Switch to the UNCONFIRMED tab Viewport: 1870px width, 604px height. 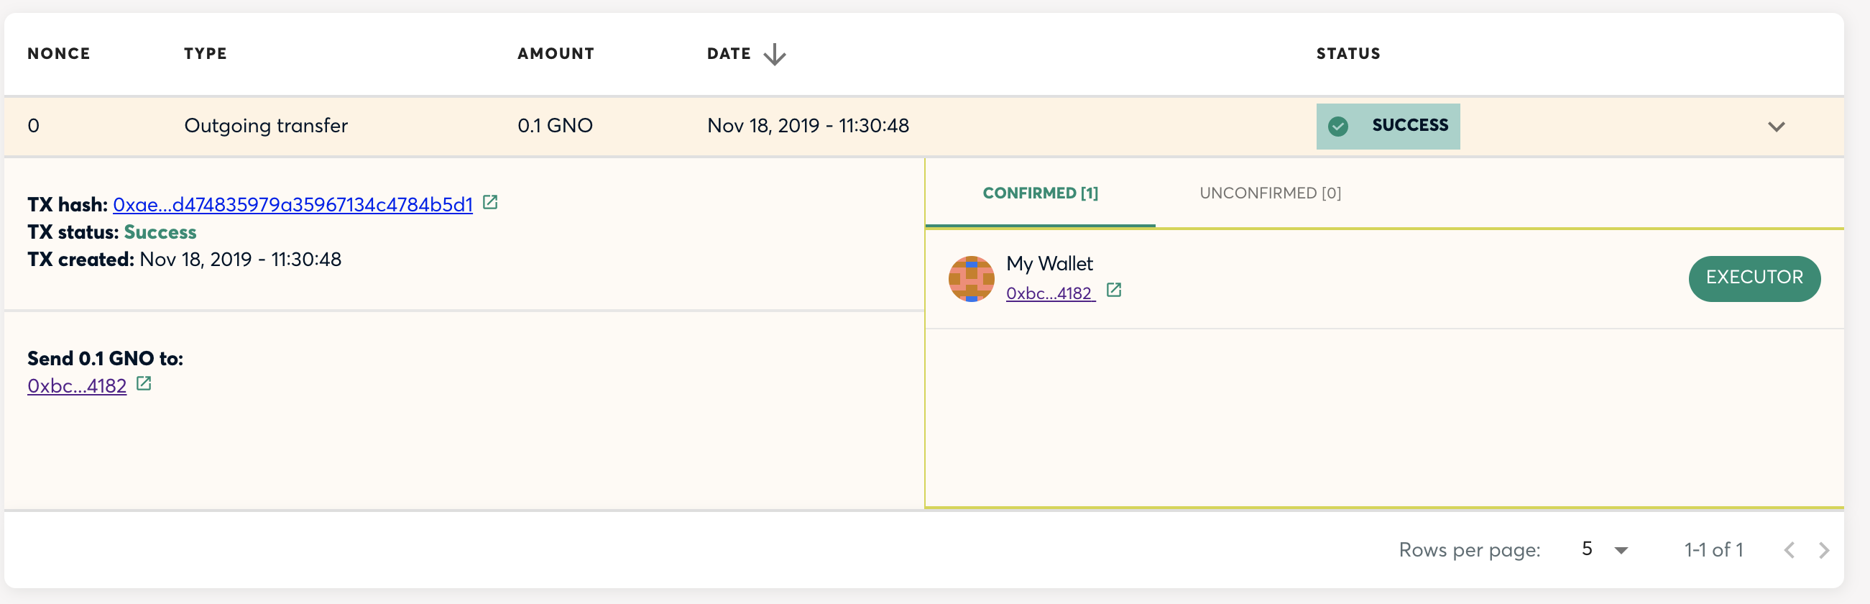pyautogui.click(x=1270, y=193)
